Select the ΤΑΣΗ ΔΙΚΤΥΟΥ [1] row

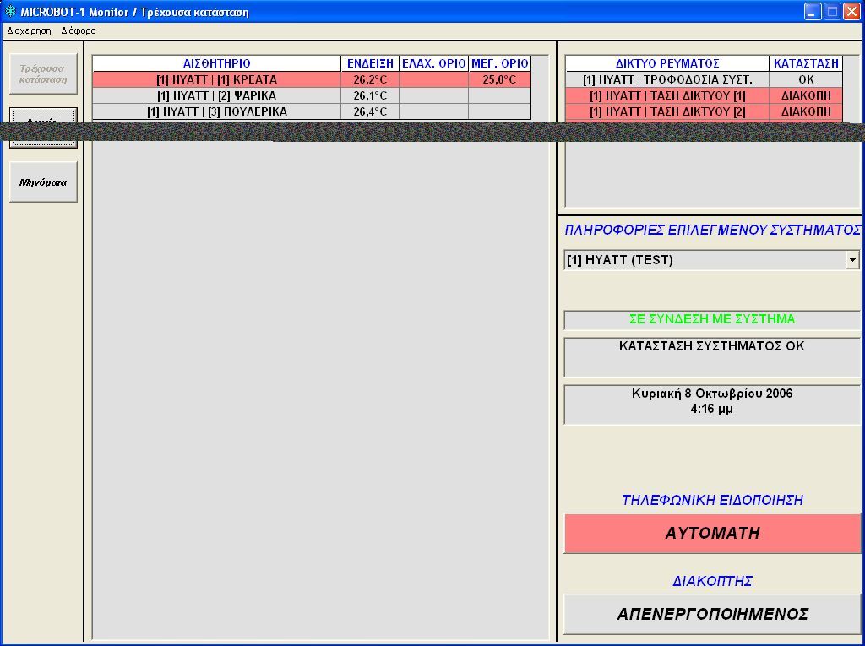pyautogui.click(x=667, y=95)
